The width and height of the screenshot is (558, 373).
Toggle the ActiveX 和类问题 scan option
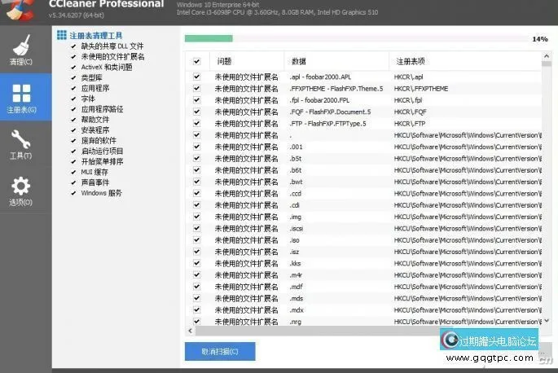(73, 68)
